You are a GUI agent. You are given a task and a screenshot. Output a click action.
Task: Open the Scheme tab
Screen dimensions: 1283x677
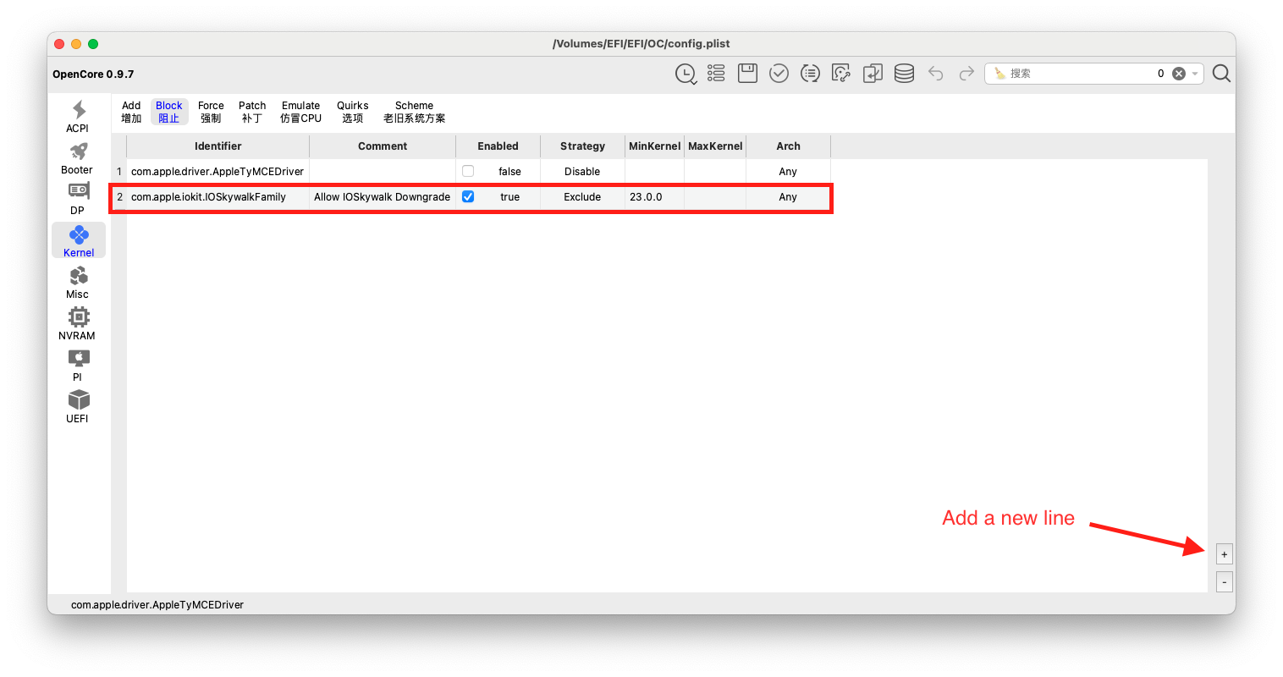[x=414, y=112]
